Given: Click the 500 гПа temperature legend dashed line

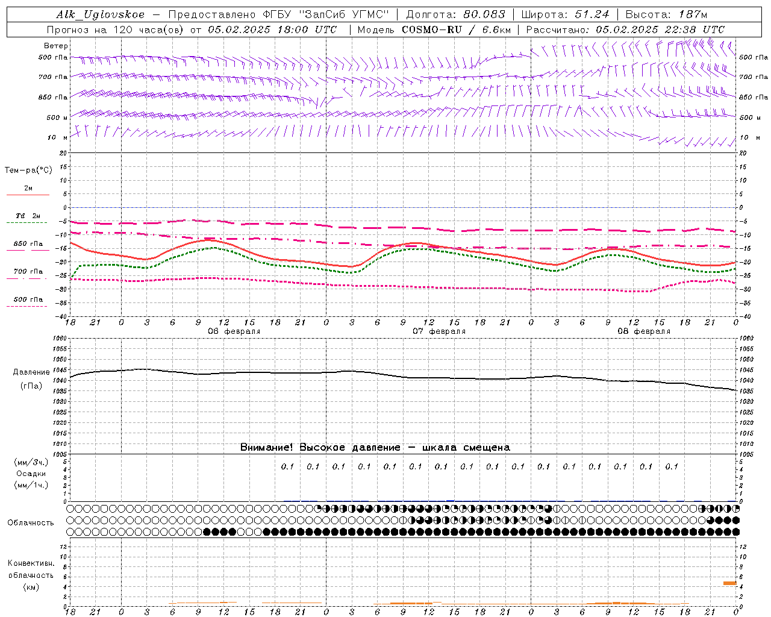Looking at the screenshot, I should (27, 306).
